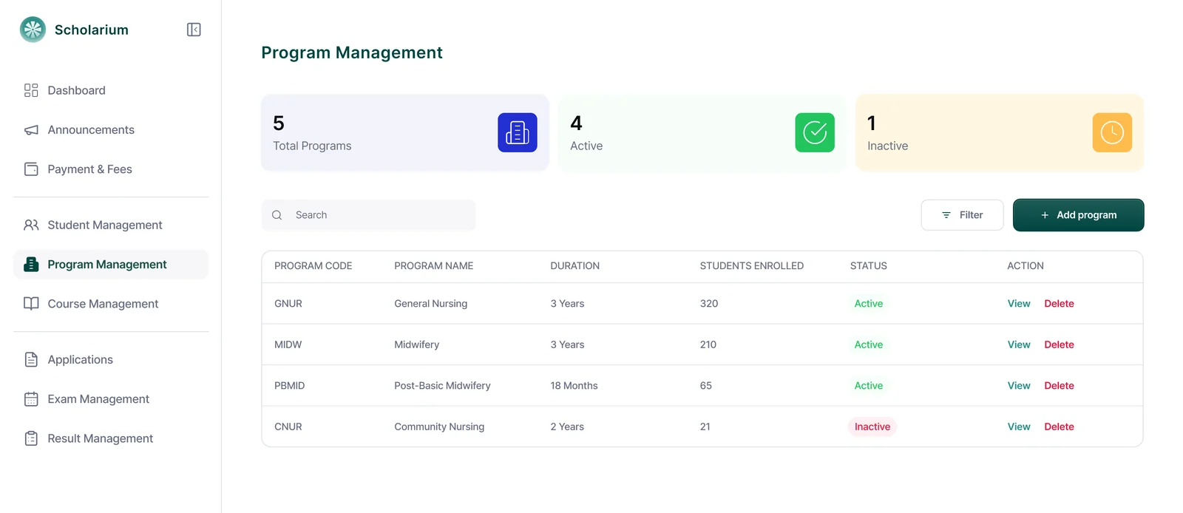Image resolution: width=1183 pixels, height=513 pixels.
Task: Click the Exam Management calendar icon
Action: 31,399
